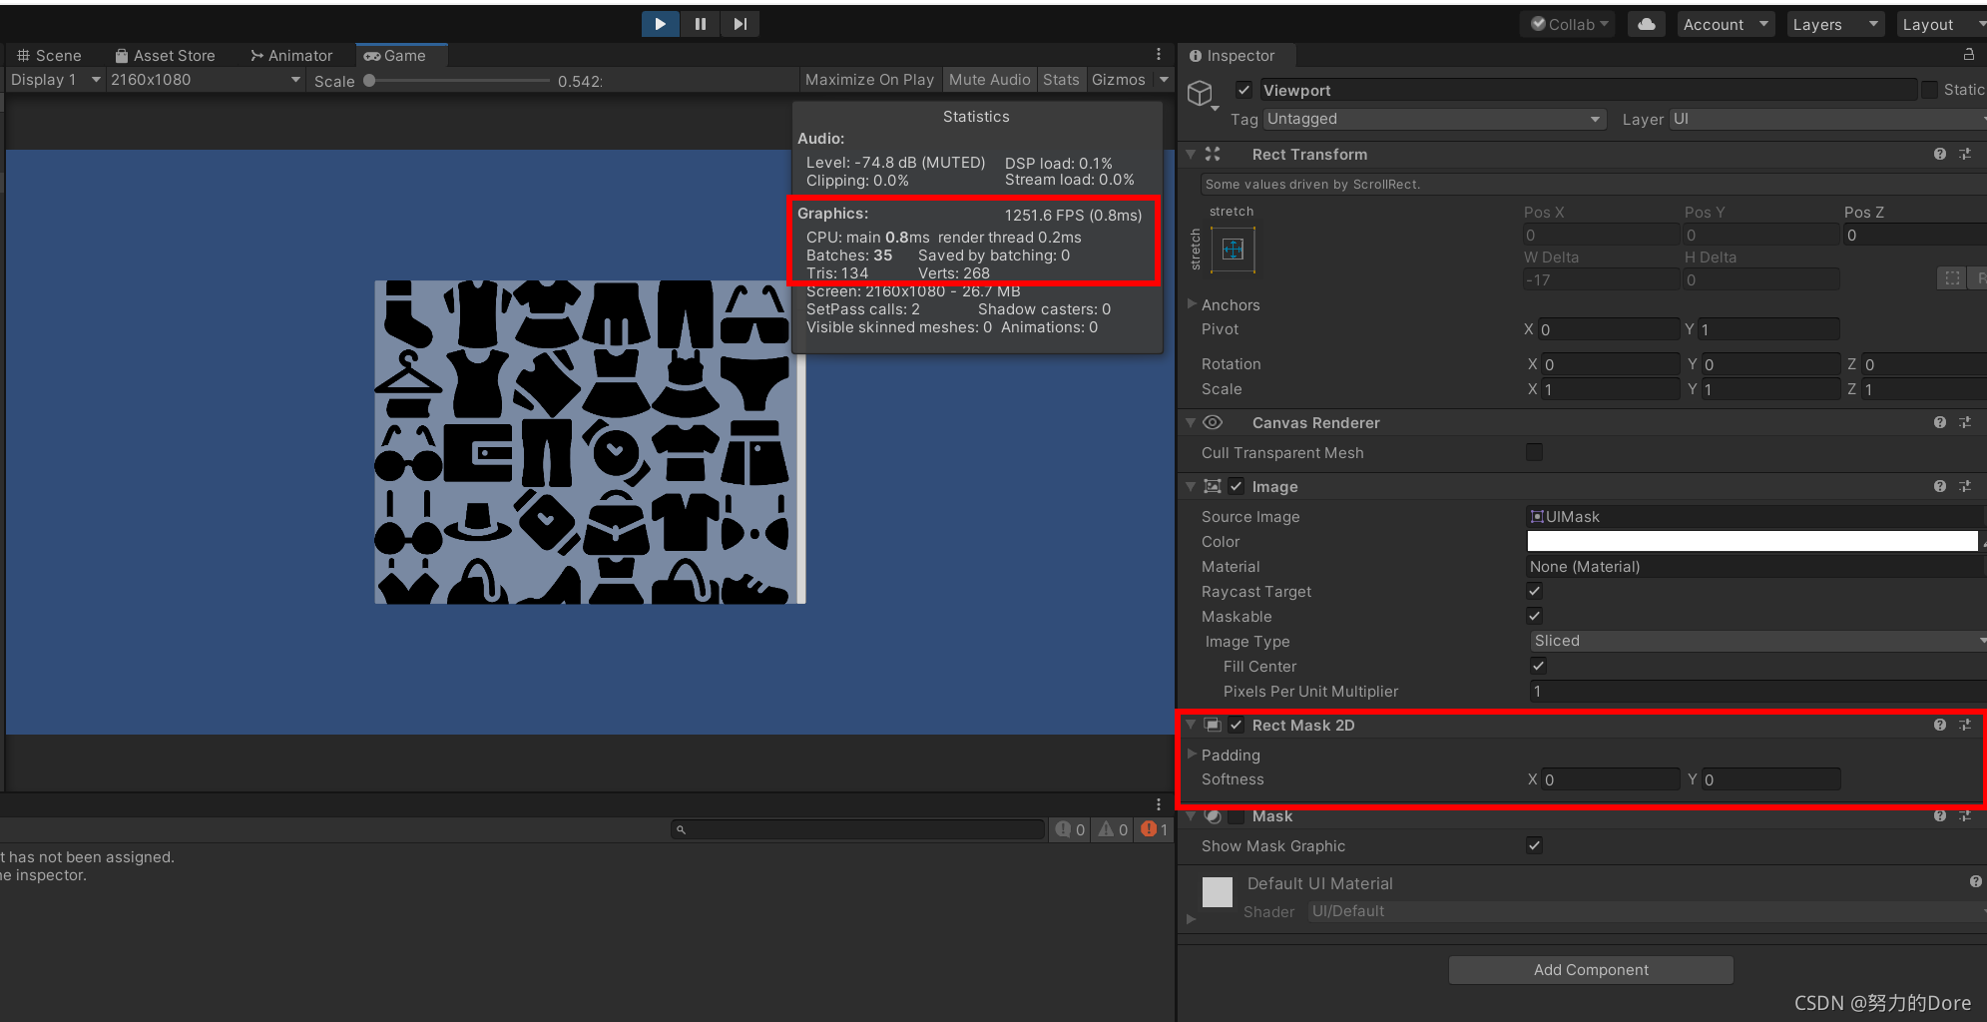Pause the game playback

click(x=700, y=23)
